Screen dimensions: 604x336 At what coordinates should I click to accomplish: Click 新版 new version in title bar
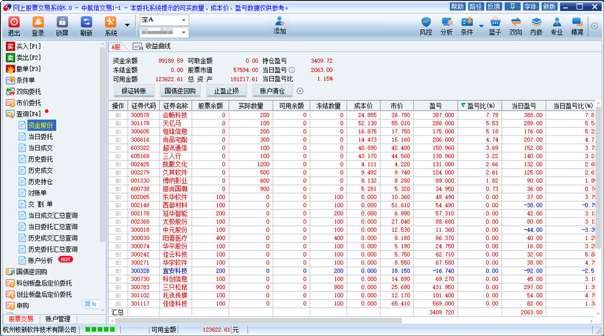[549, 6]
